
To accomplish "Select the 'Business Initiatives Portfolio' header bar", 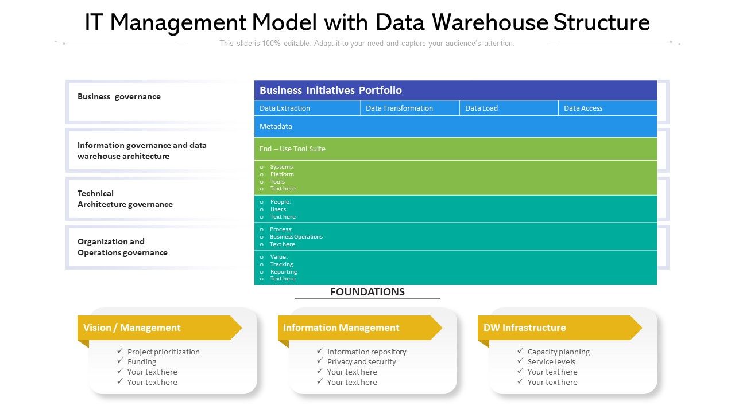I will [x=455, y=90].
